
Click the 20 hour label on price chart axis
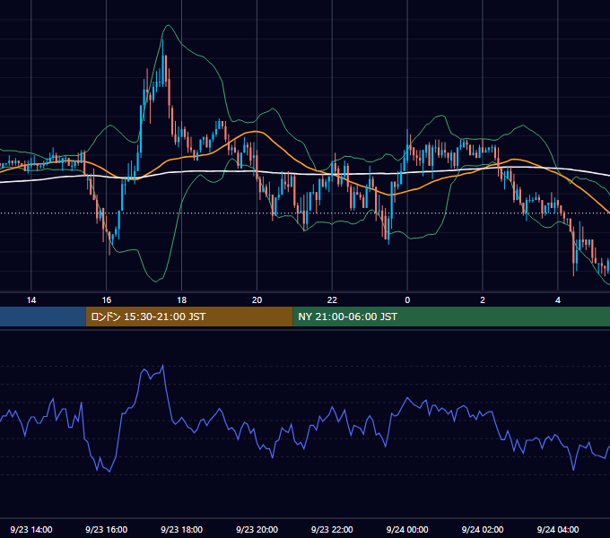[257, 300]
